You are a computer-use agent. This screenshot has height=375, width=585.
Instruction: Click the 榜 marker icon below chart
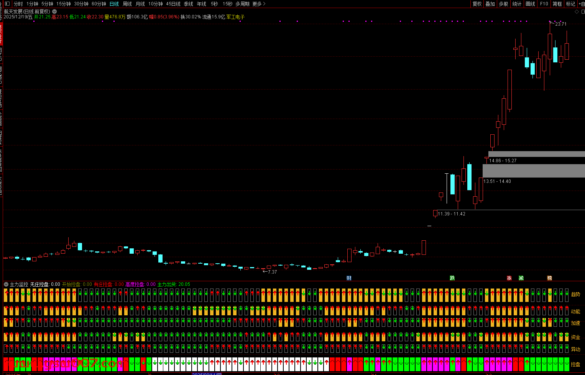(x=549, y=278)
